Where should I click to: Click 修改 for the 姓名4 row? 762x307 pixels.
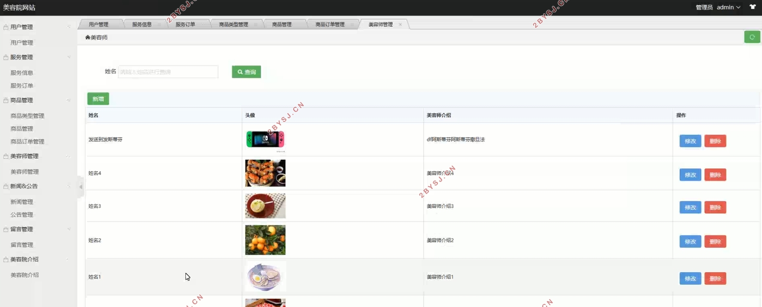click(690, 175)
